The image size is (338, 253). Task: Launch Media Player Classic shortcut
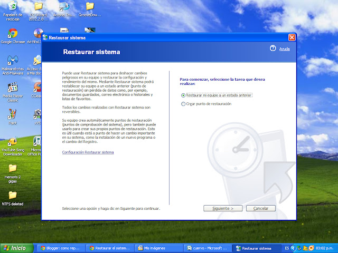pyautogui.click(x=13, y=92)
